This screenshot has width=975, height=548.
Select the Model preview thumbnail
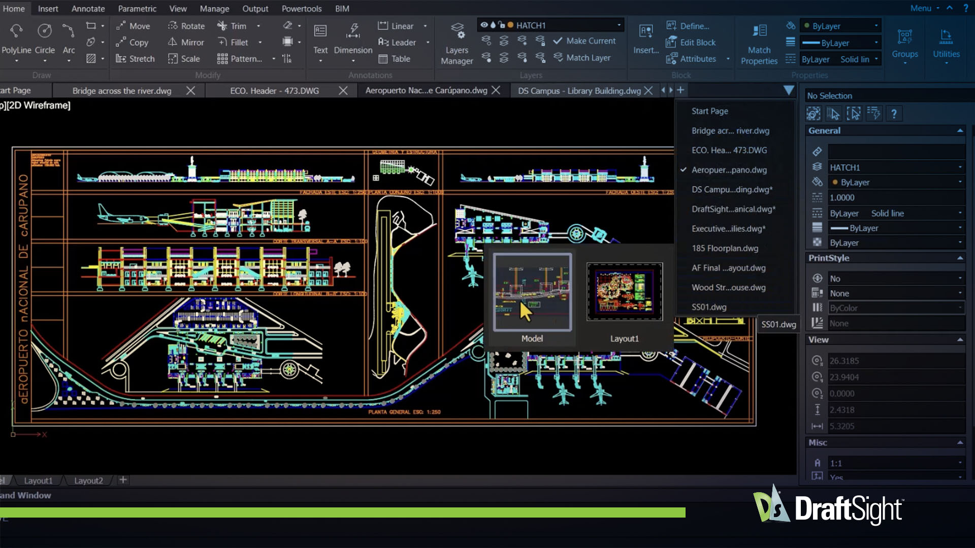tap(532, 292)
